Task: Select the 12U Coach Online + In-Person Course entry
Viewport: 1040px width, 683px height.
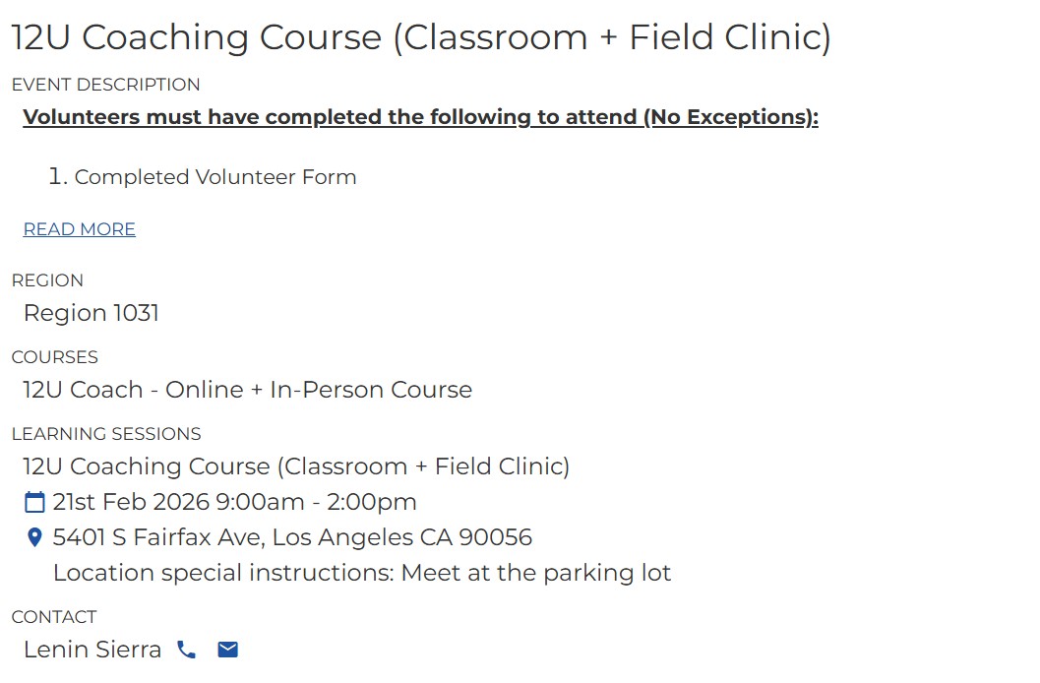Action: pyautogui.click(x=247, y=390)
